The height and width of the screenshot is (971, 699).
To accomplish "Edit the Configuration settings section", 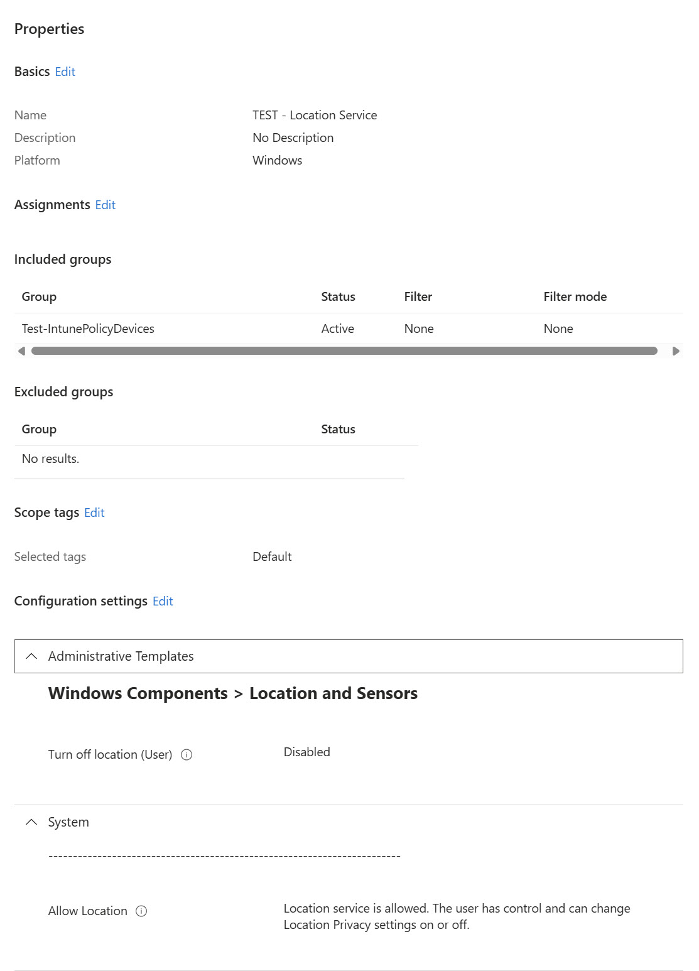I will [x=163, y=601].
